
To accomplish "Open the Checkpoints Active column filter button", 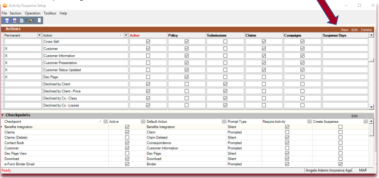I will coord(143,122).
